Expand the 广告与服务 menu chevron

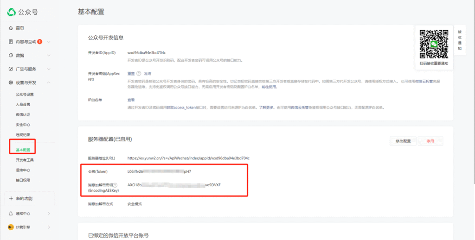(49, 69)
